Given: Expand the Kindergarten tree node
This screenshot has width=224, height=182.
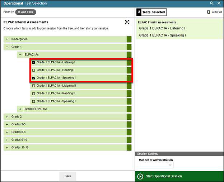Looking at the screenshot, I should click(7, 39).
